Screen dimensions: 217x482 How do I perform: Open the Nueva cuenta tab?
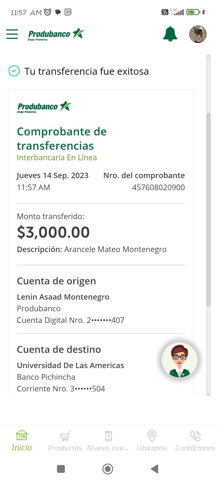108,440
